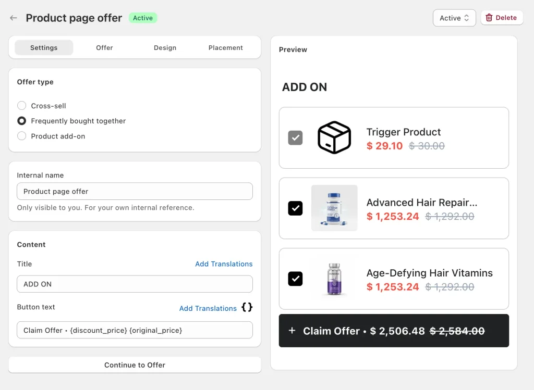Open the Active status dropdown
Screen dimensions: 534x390
pos(454,17)
